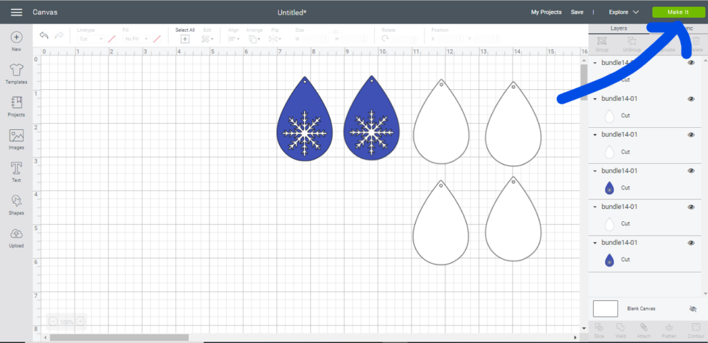Toggle eye of the topmost bundle14 layer
This screenshot has height=343, width=708.
tap(691, 63)
